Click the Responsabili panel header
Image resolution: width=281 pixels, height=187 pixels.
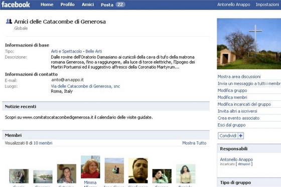point(249,149)
